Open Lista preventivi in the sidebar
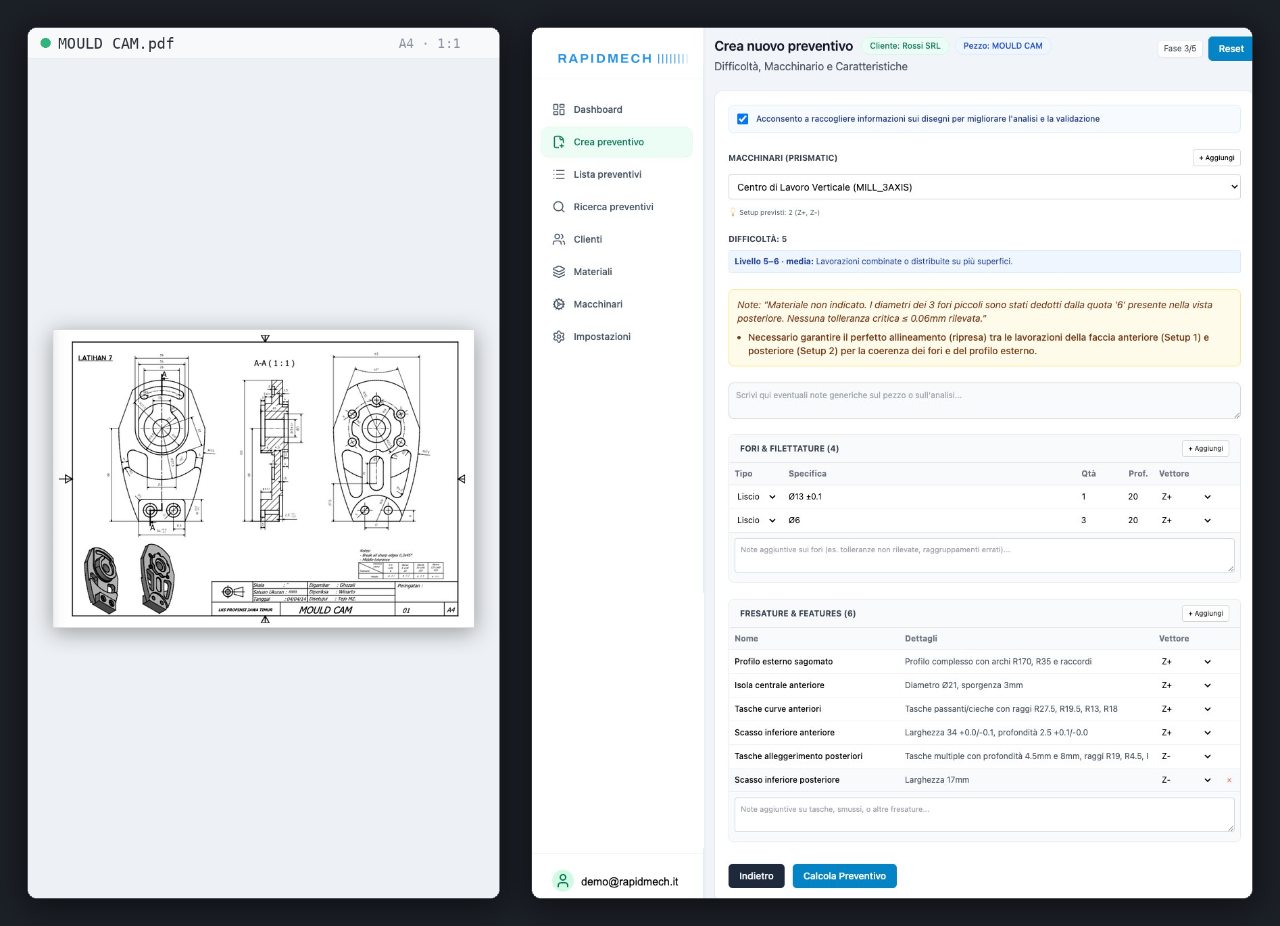Viewport: 1280px width, 926px height. tap(616, 174)
